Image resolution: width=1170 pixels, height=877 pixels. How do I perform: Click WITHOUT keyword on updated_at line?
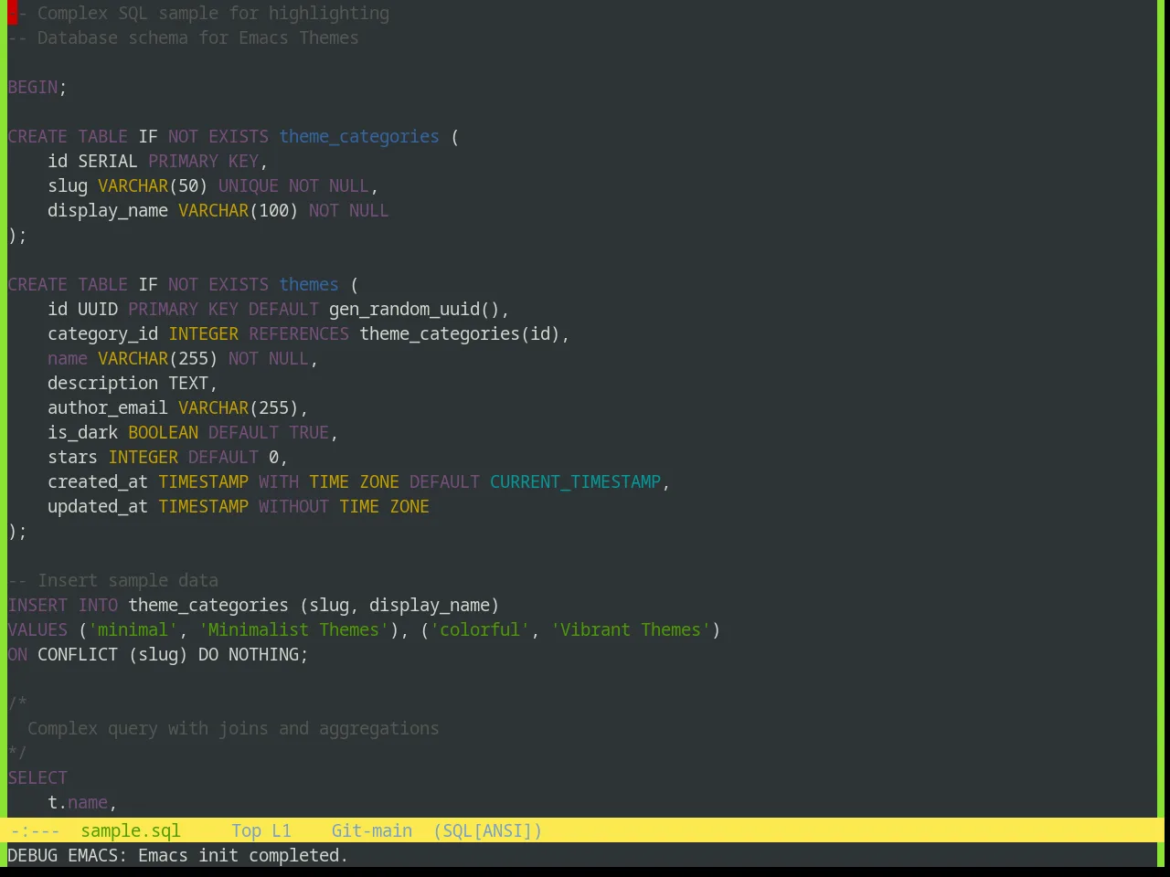(x=293, y=506)
